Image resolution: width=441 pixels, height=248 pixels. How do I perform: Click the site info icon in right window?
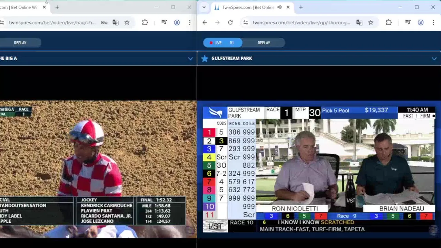[245, 22]
